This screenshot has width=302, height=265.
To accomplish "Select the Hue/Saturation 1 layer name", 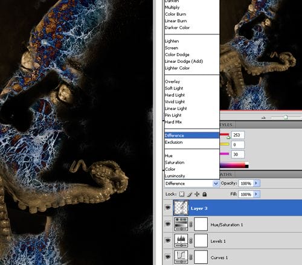I will (x=226, y=225).
